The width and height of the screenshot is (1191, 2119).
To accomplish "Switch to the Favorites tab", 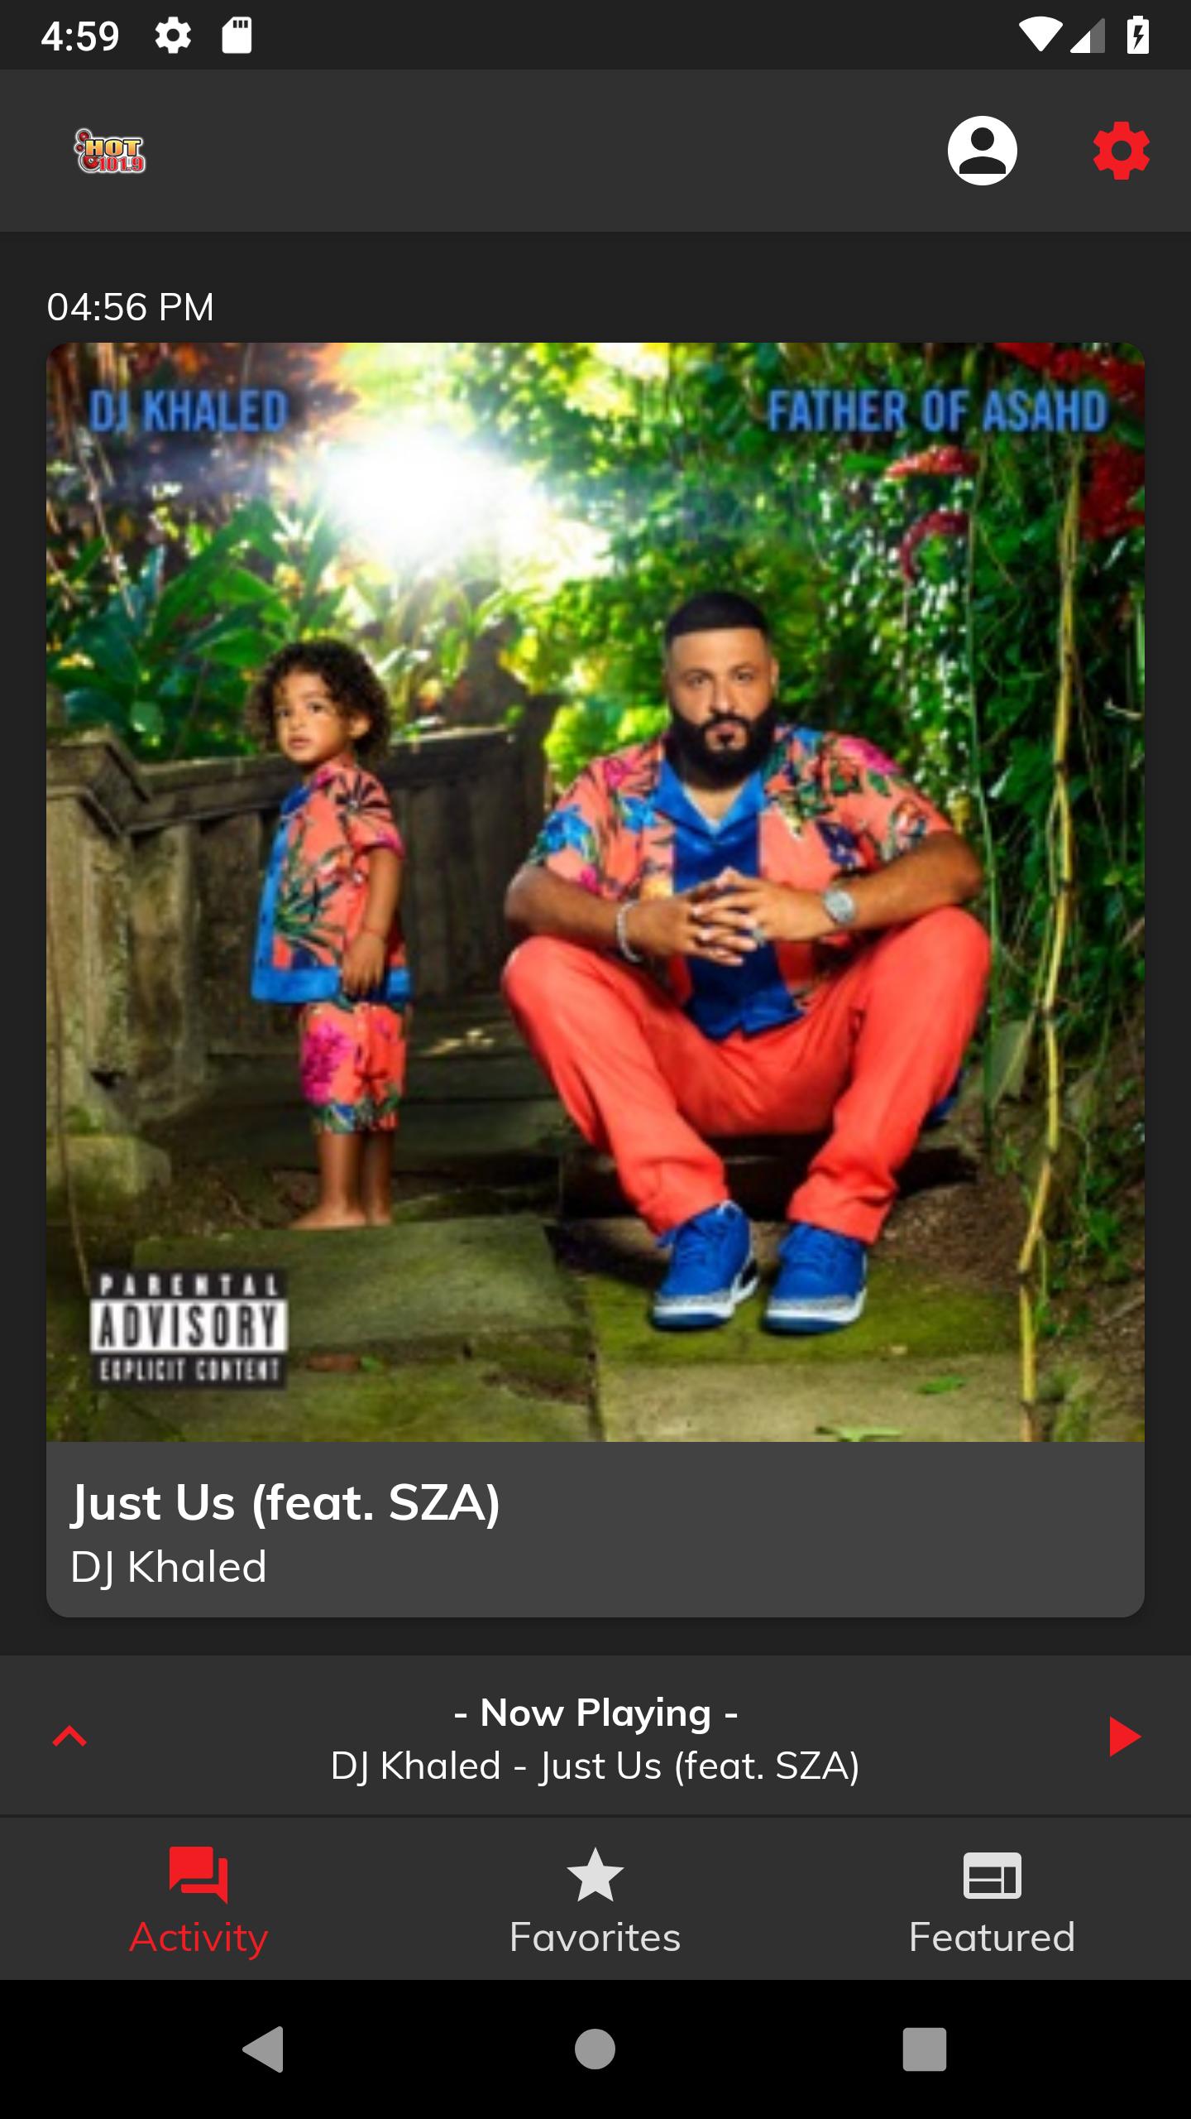I will pyautogui.click(x=595, y=1900).
